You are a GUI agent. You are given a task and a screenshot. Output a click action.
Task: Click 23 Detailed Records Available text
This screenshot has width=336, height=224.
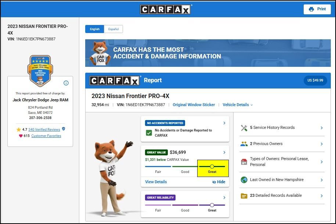click(276, 195)
